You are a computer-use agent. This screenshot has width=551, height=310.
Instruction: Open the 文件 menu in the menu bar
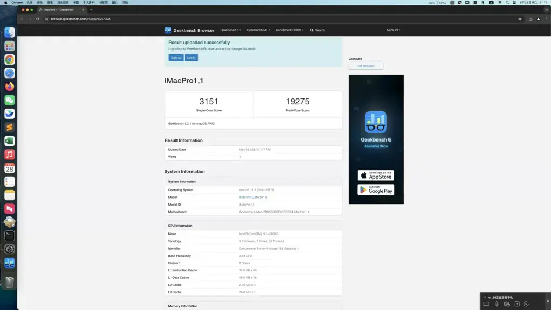pyautogui.click(x=30, y=3)
